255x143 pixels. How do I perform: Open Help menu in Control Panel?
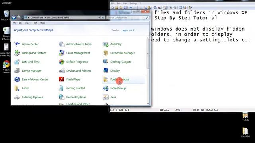click(43, 23)
